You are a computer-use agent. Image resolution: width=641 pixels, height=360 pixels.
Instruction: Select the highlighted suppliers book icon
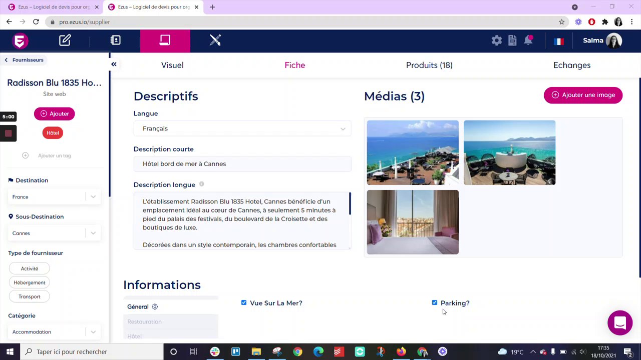tap(165, 40)
